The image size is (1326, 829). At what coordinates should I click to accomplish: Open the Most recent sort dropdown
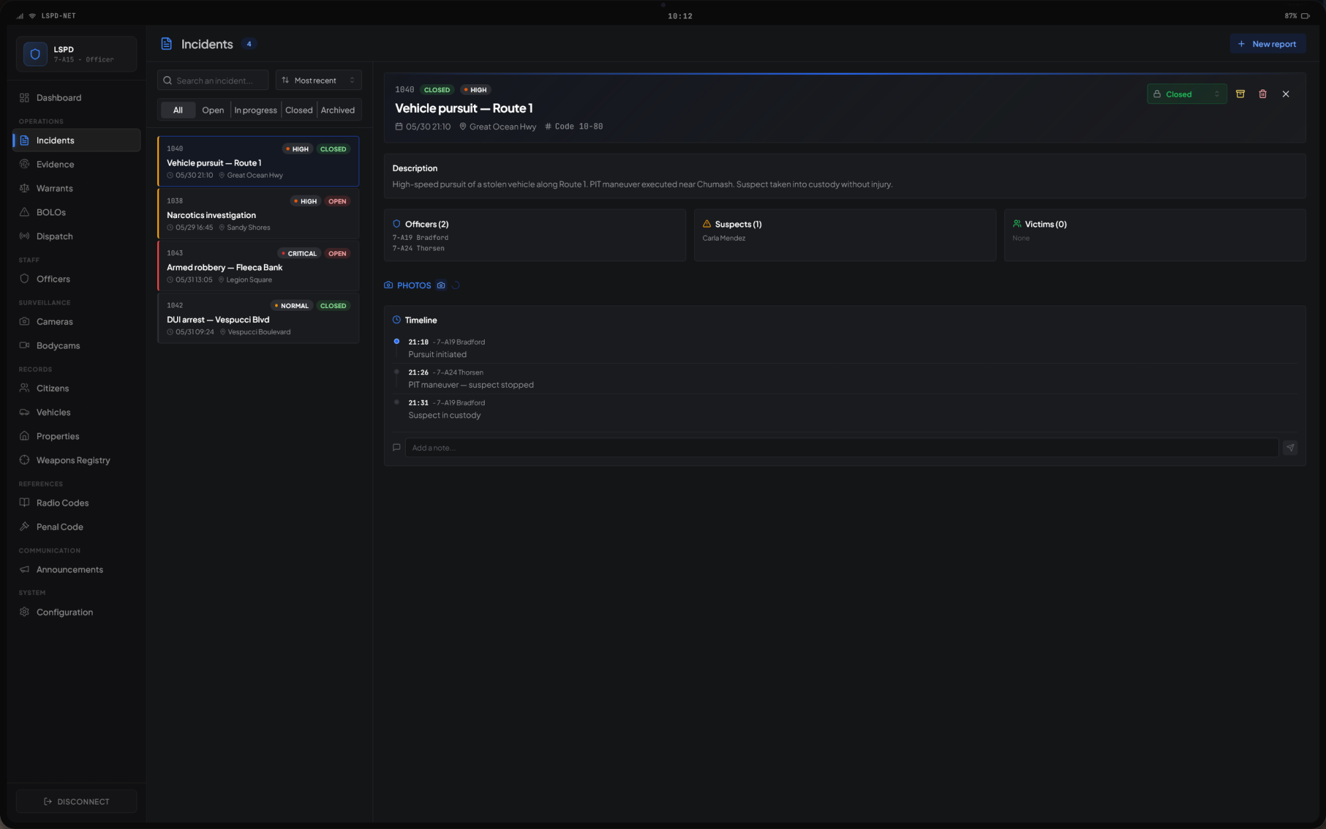coord(319,80)
